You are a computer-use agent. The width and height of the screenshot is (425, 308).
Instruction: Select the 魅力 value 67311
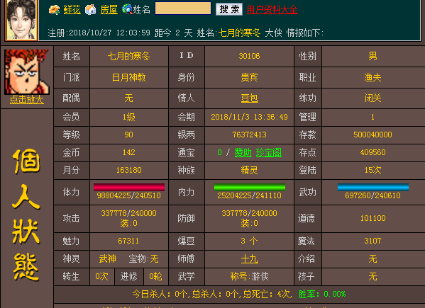click(x=128, y=241)
